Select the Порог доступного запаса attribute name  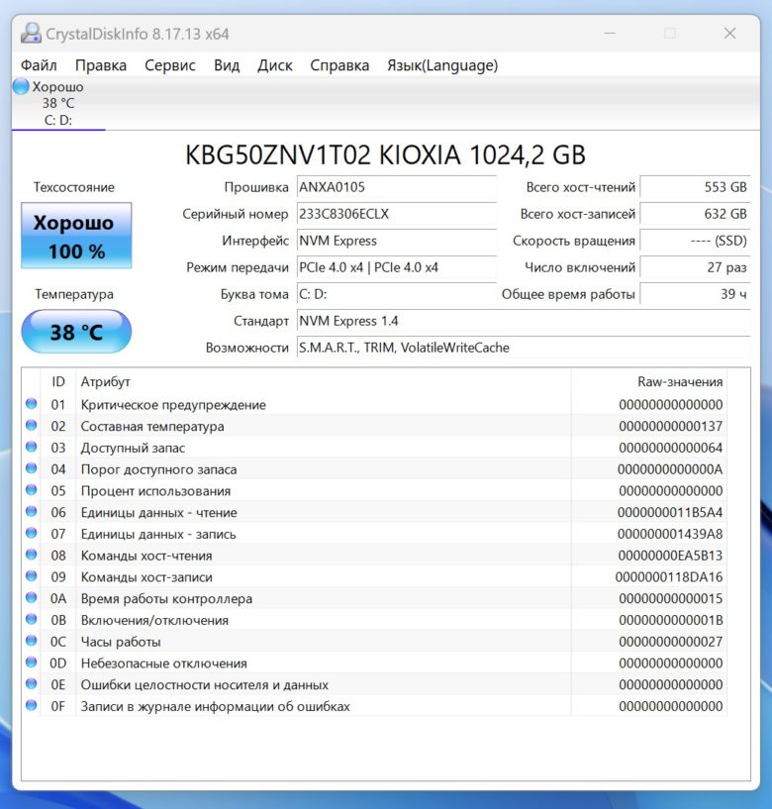coord(158,469)
